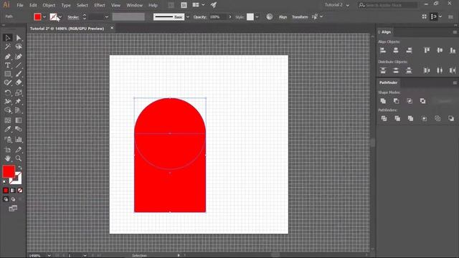The width and height of the screenshot is (459, 258).
Task: Swap fill and stroke colors
Action: tap(20, 167)
